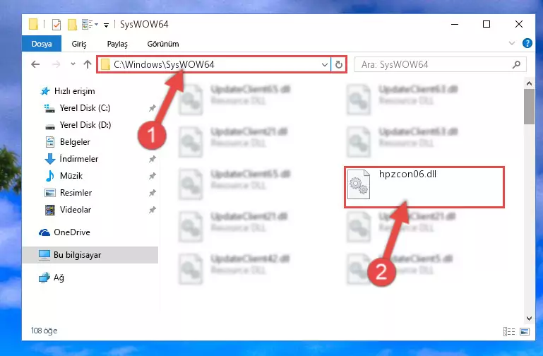Click the Properties quick access icon
Image resolution: width=543 pixels, height=356 pixels.
click(56, 25)
